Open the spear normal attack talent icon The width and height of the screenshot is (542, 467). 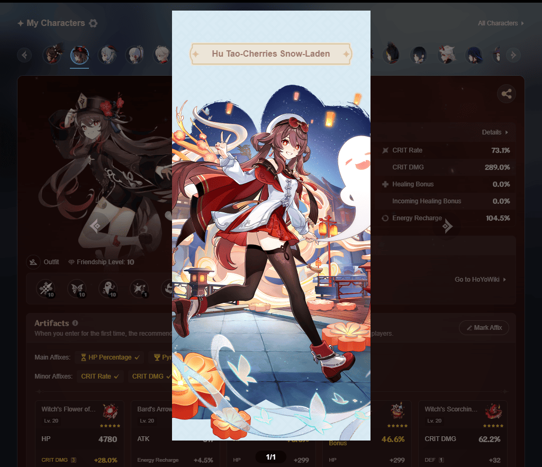[46, 289]
